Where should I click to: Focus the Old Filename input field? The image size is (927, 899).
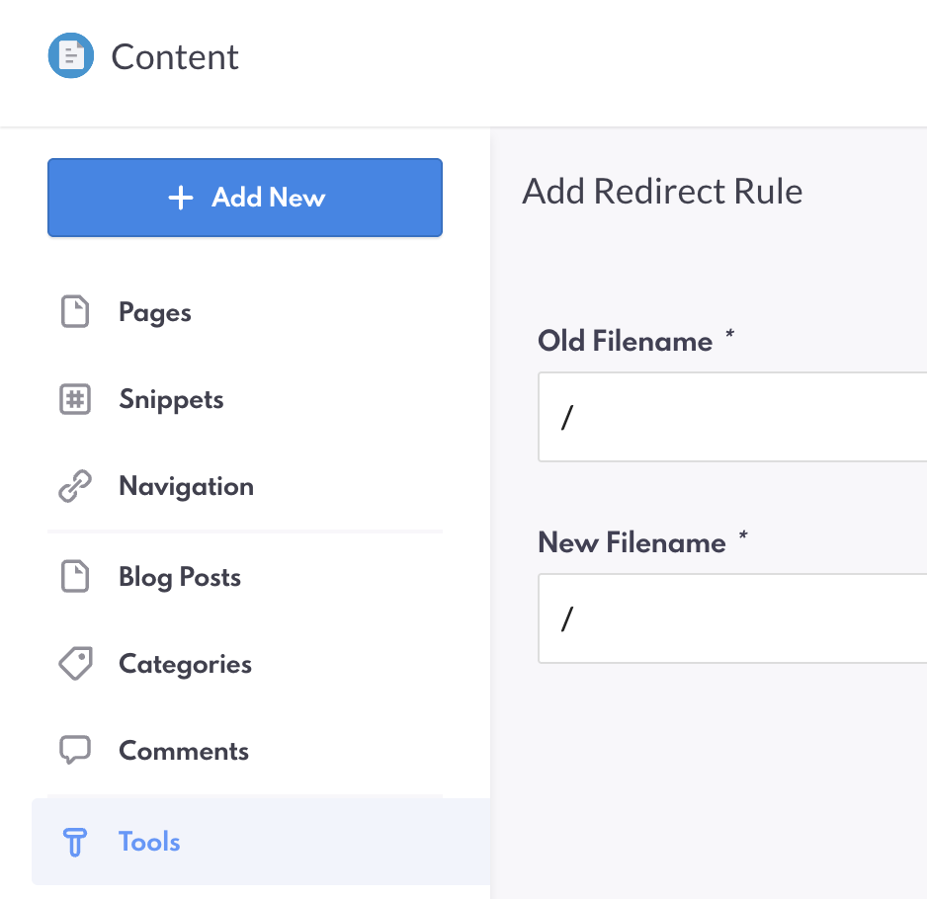point(732,417)
